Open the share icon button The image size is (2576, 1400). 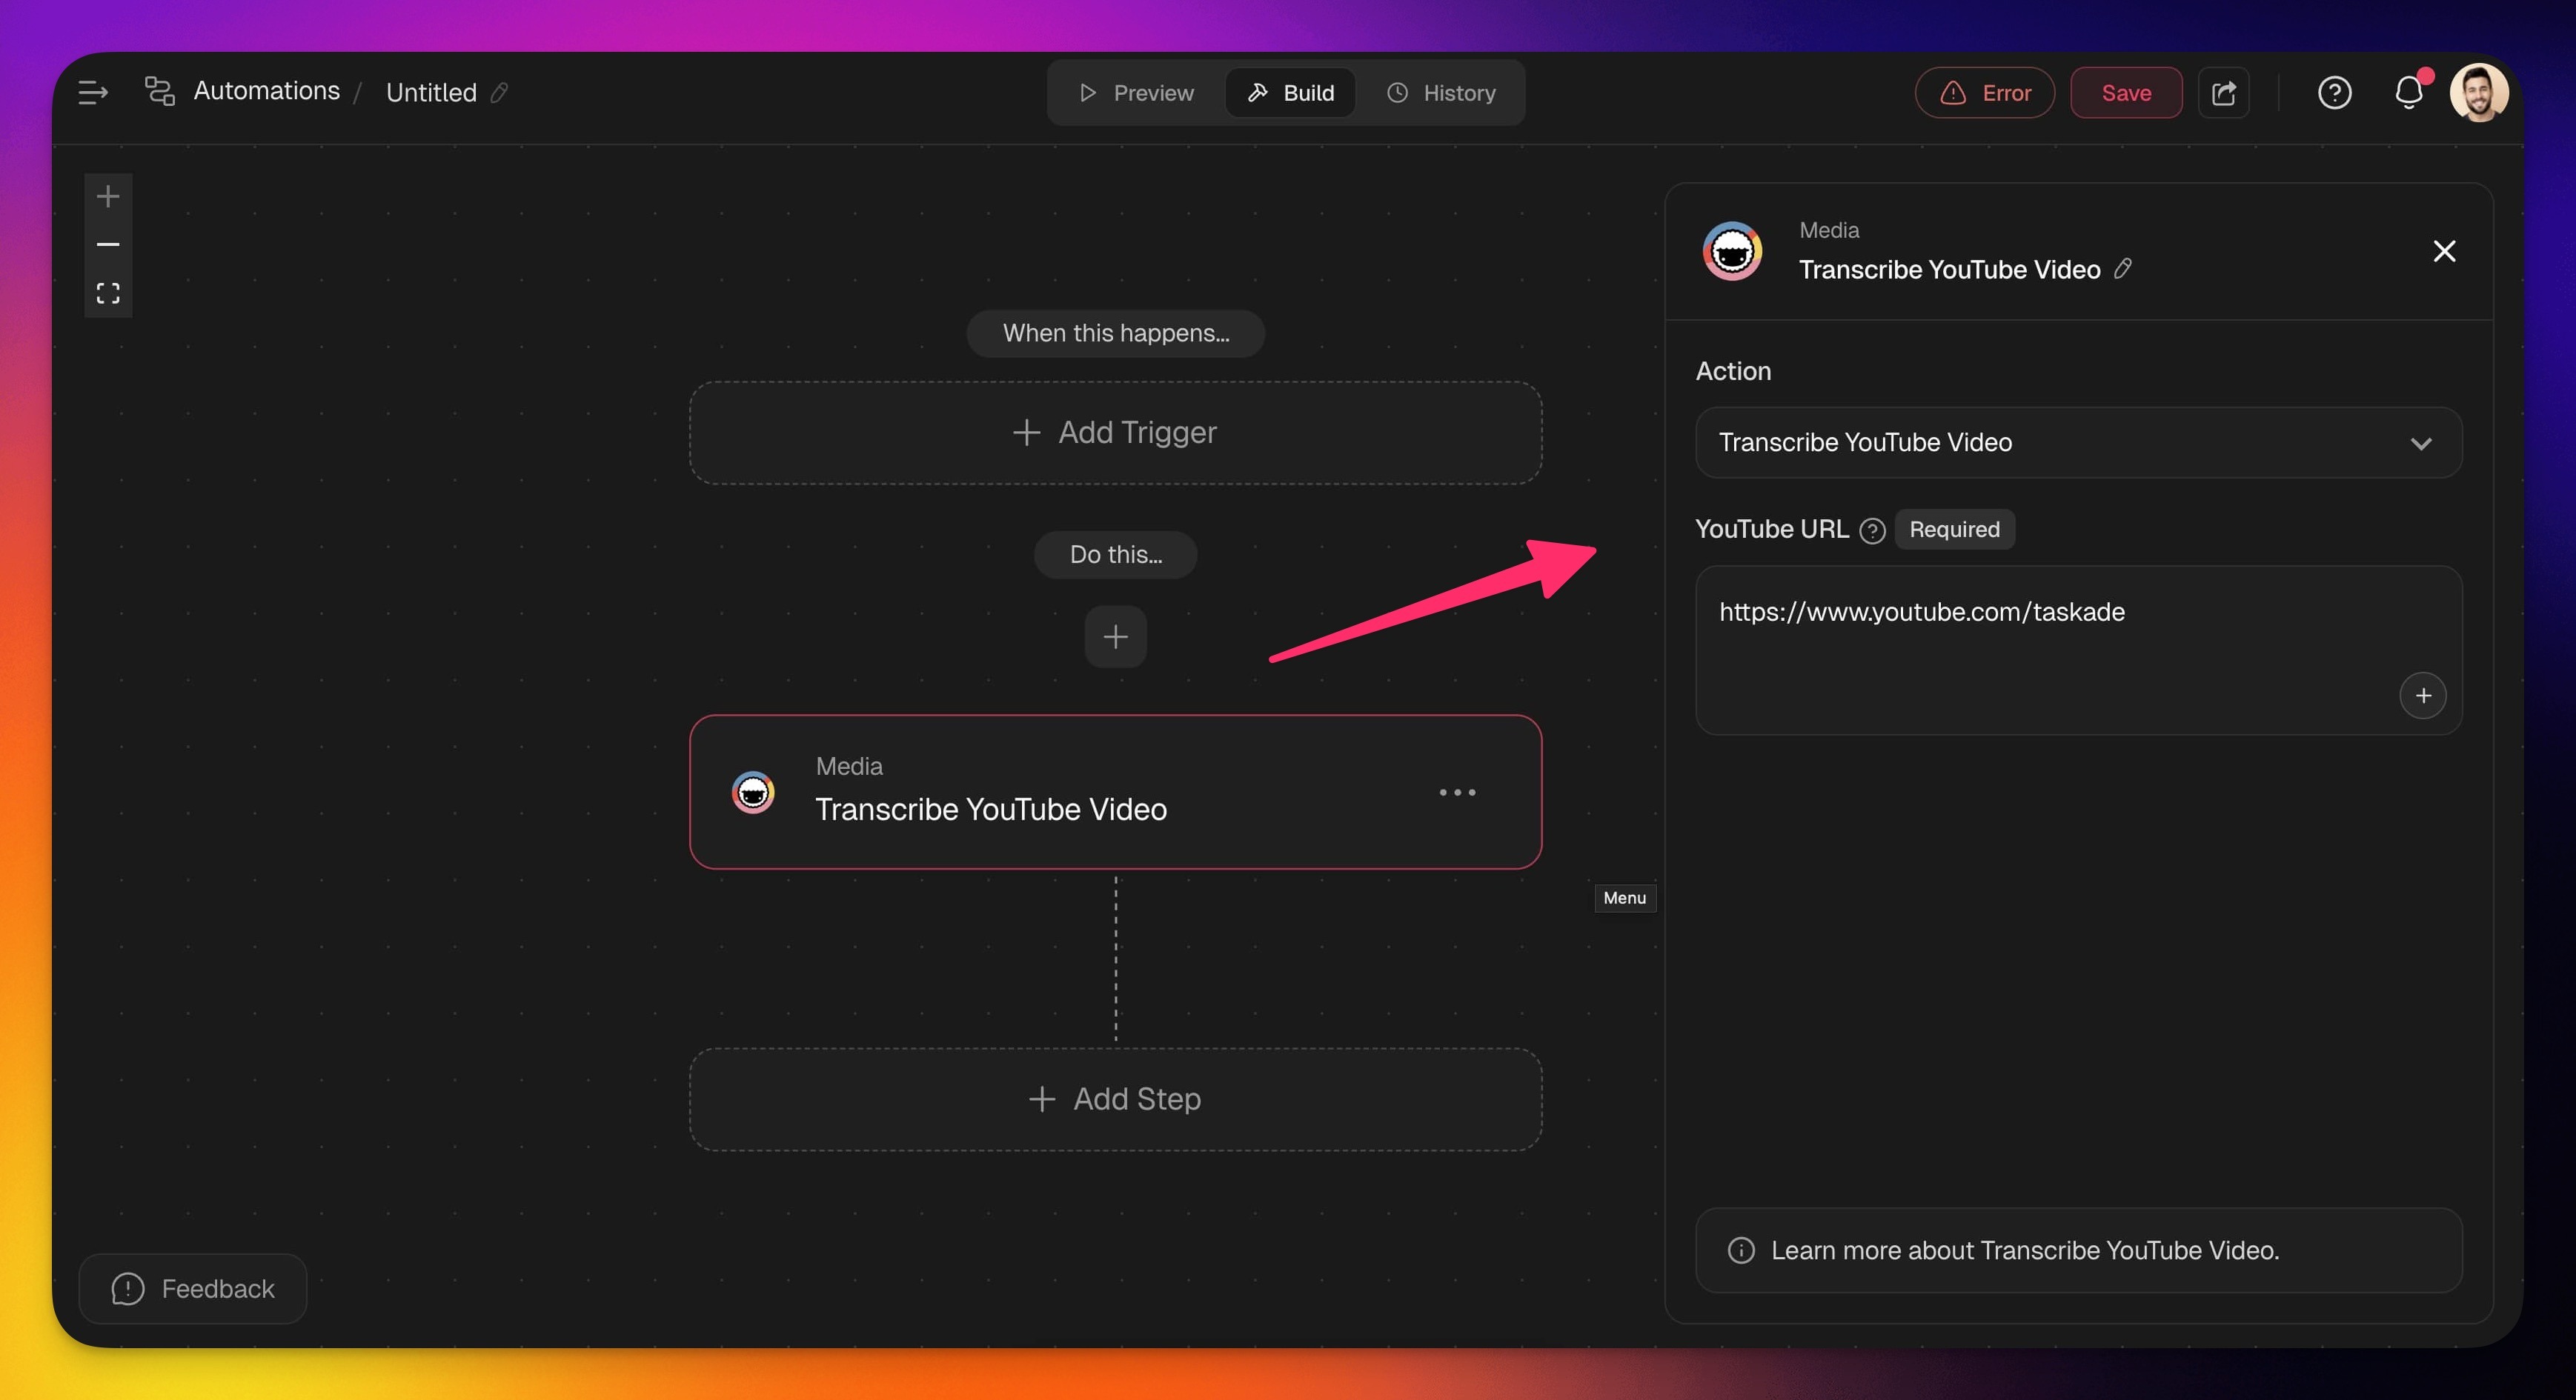(2223, 93)
